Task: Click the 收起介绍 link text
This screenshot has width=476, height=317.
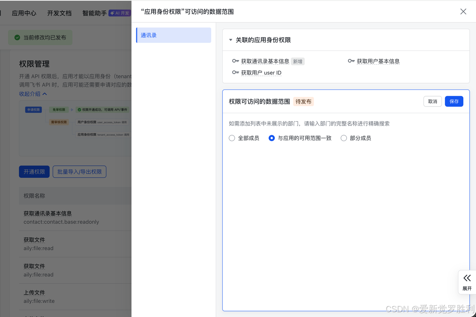Action: point(30,94)
